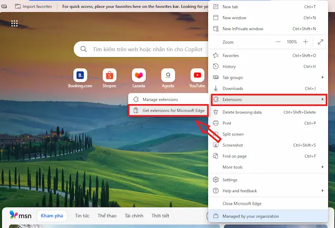The image size is (335, 228).
Task: Click the search magnifier icon
Action: pyautogui.click(x=84, y=49)
